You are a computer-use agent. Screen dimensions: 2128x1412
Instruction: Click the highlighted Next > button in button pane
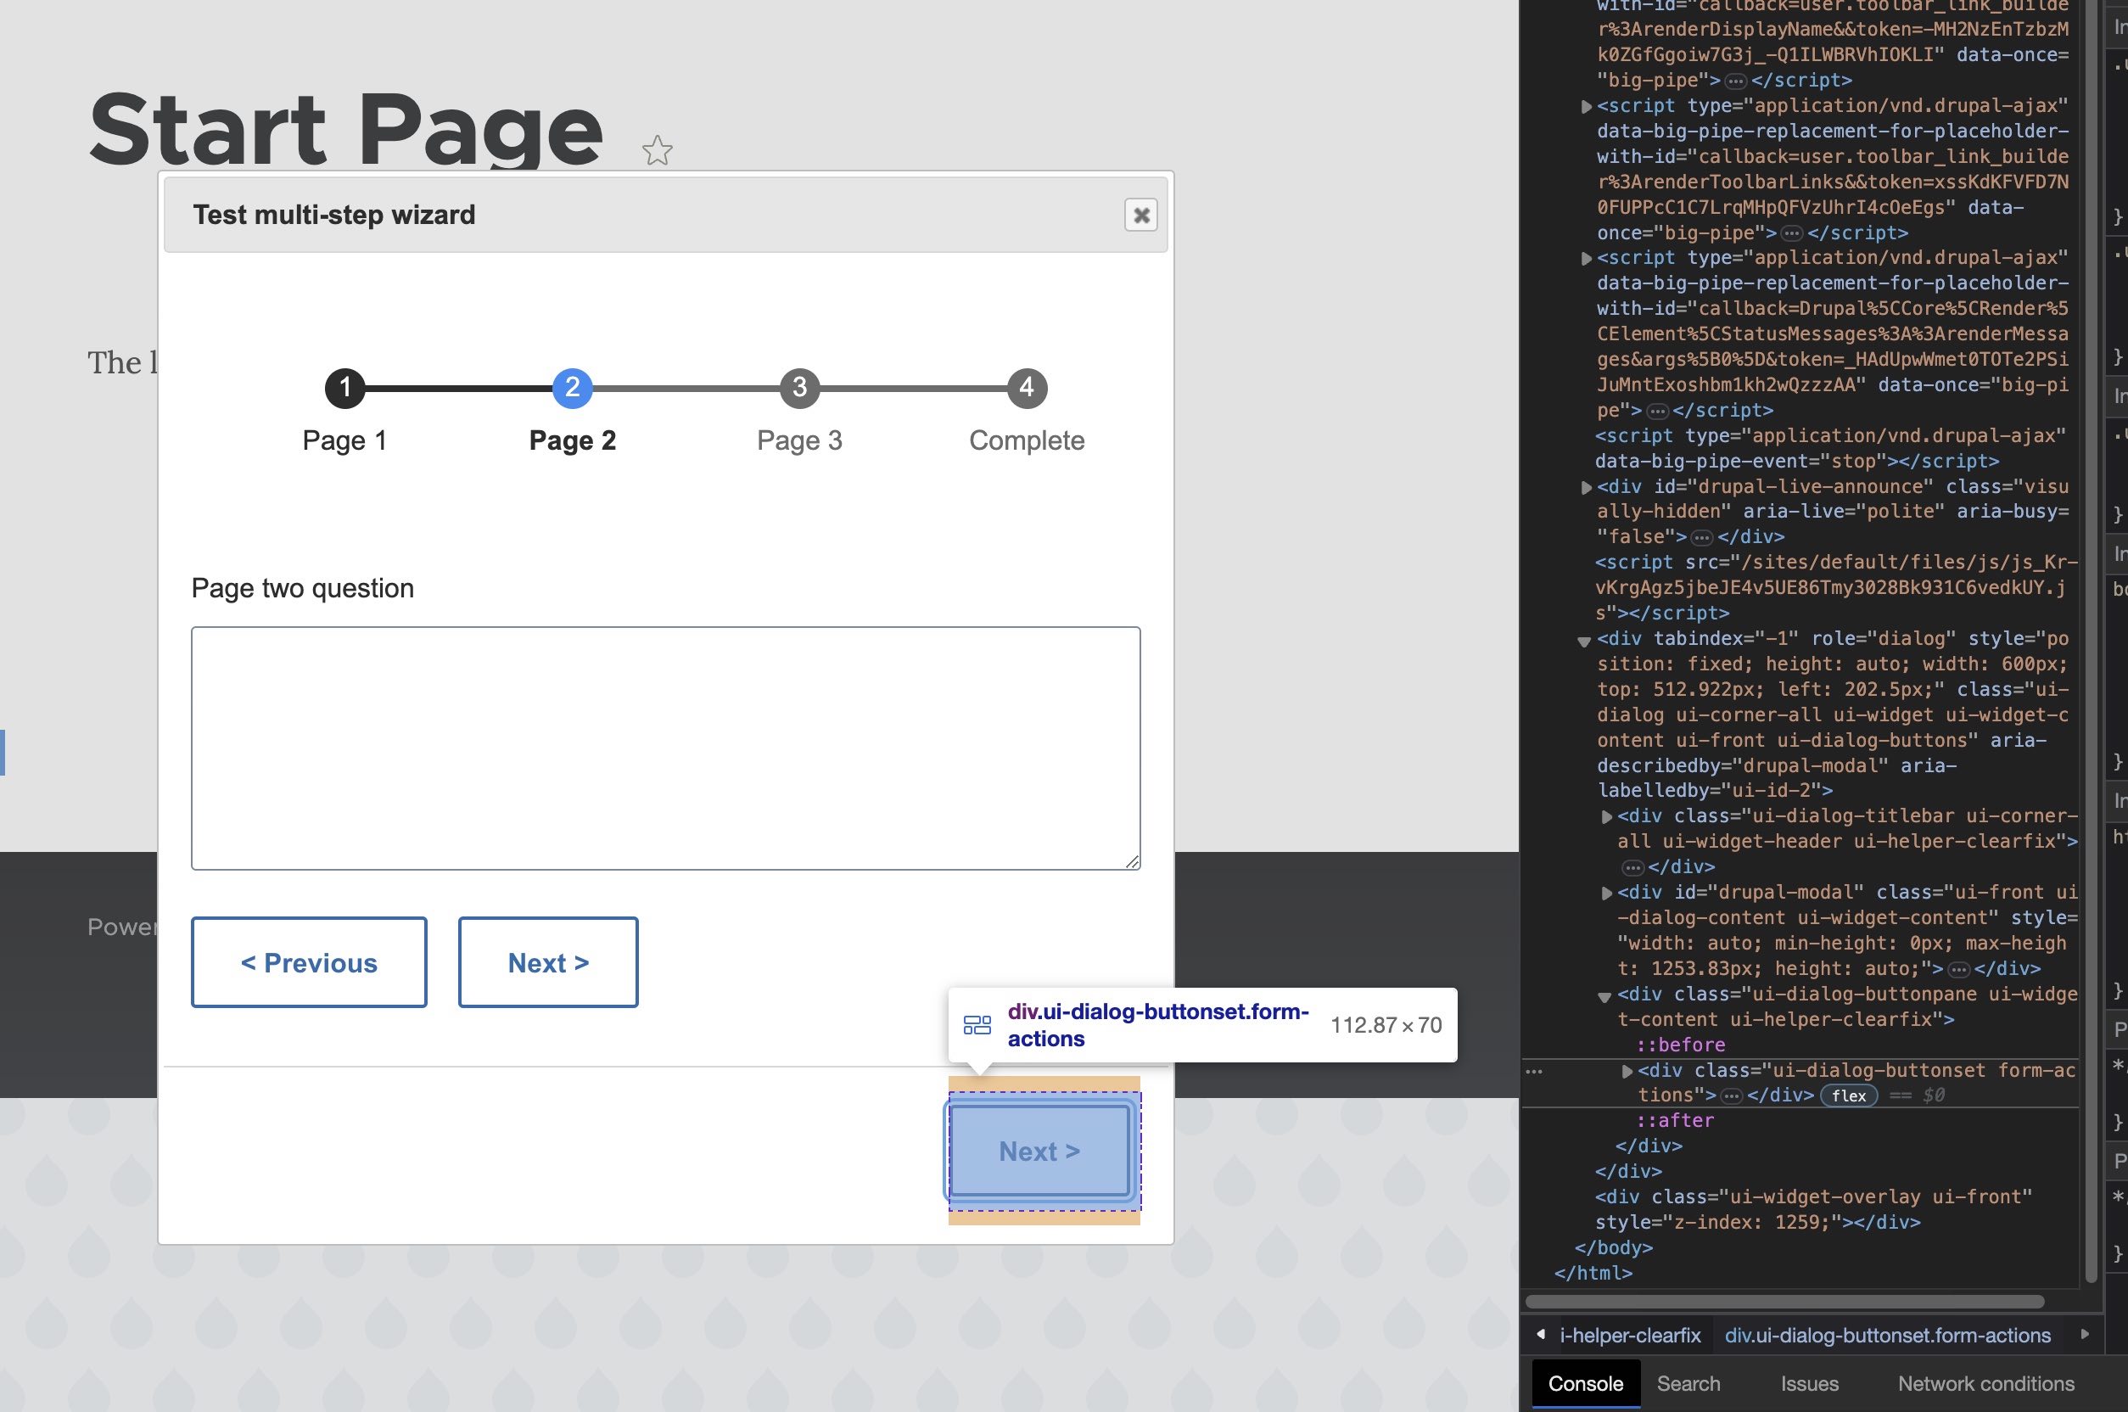point(1039,1151)
